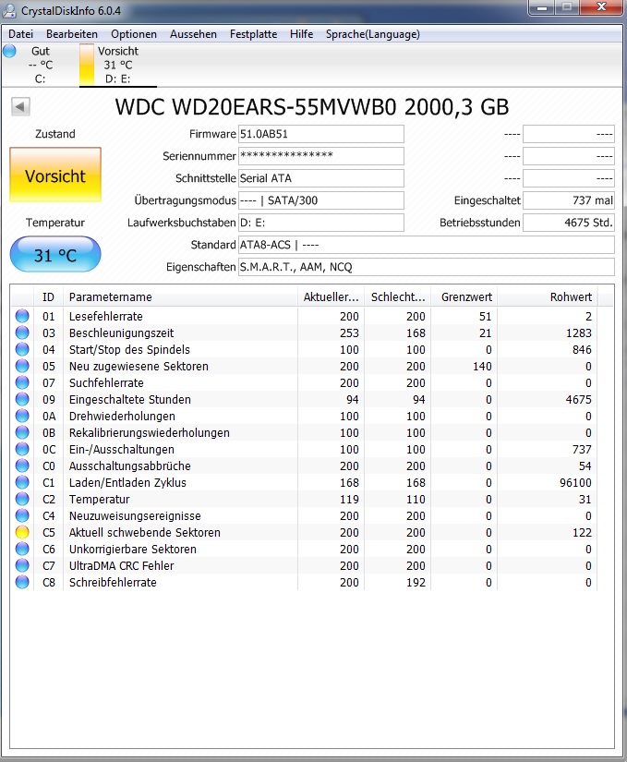Click the masked Seriennummer field
This screenshot has height=762, width=627.
[321, 156]
